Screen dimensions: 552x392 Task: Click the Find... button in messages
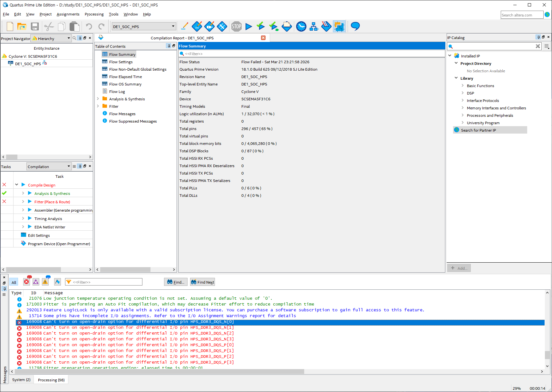(175, 282)
